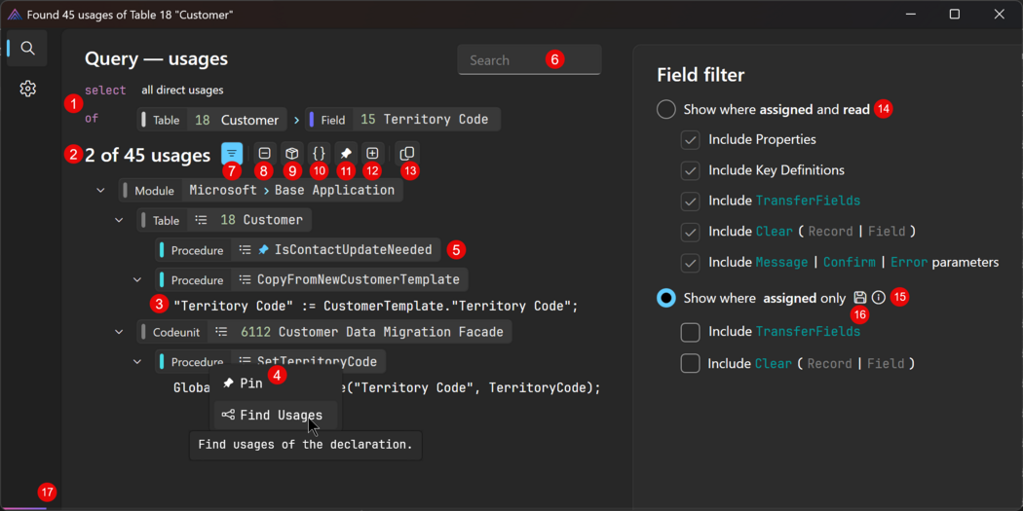Click the copy icon in the usages toolbar
1023x511 pixels.
(407, 154)
